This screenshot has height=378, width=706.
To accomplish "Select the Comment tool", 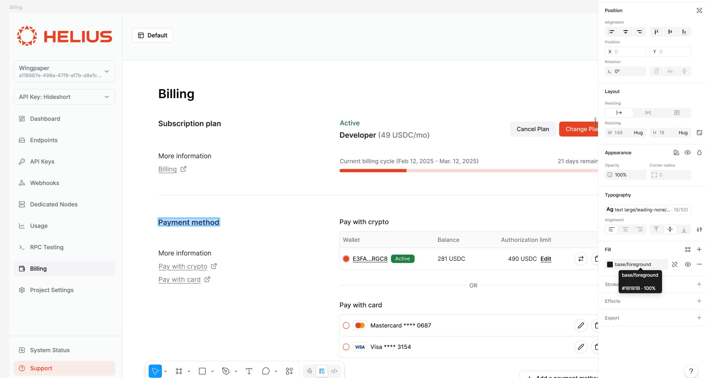I will tap(266, 371).
